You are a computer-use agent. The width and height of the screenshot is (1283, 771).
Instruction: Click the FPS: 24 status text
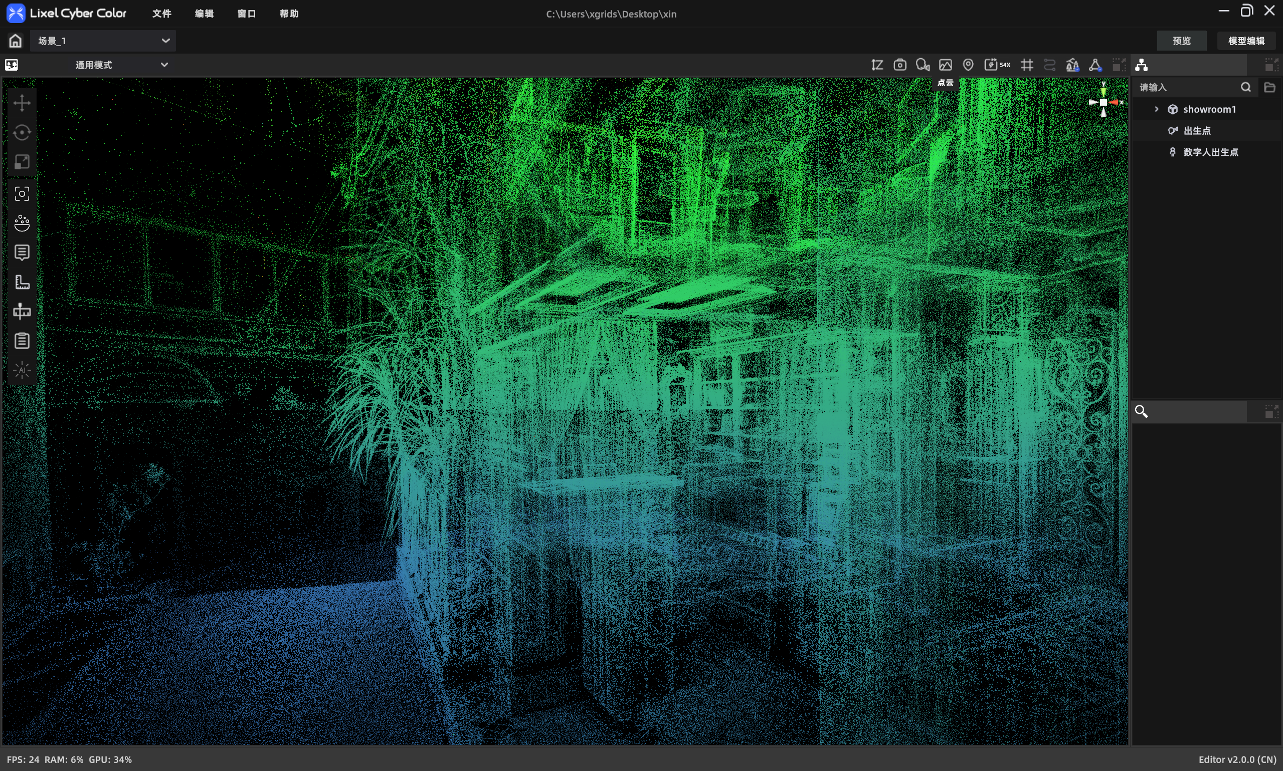tap(23, 759)
